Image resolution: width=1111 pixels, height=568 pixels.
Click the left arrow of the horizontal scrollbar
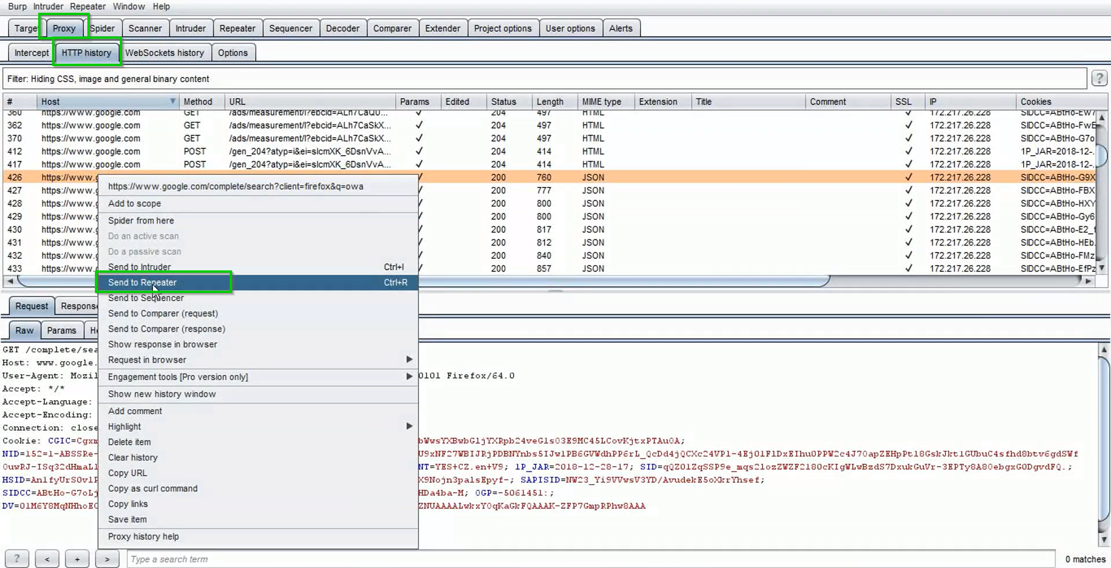[10, 281]
